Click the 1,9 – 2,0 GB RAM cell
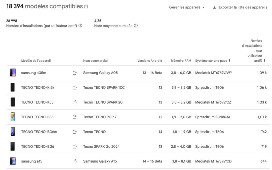Screen dimensions: 272x170 (181, 117)
